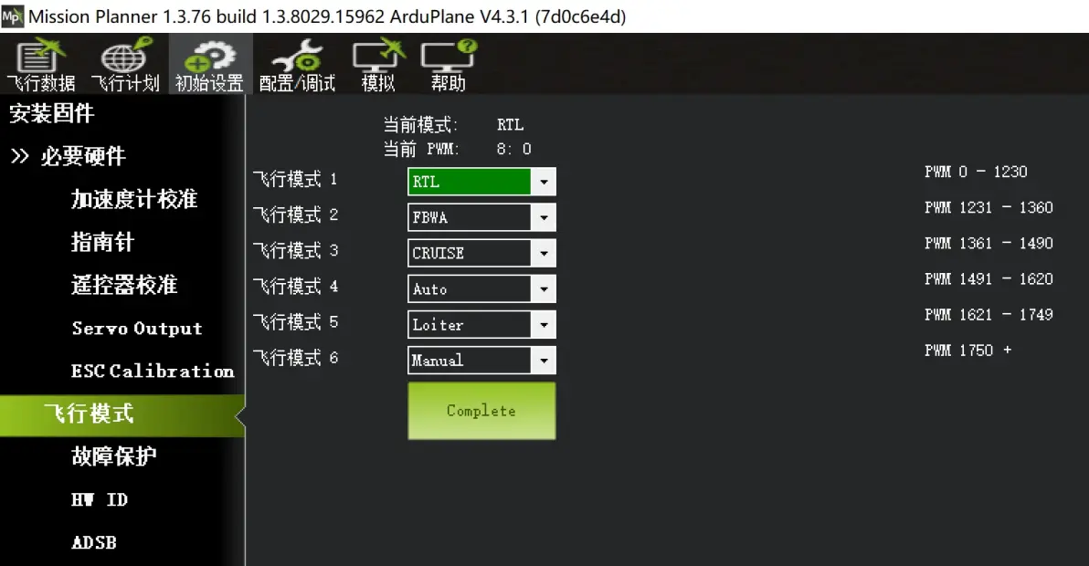Click the 飞行模式 5 label
Screen dimensions: 1089x566
pos(295,322)
